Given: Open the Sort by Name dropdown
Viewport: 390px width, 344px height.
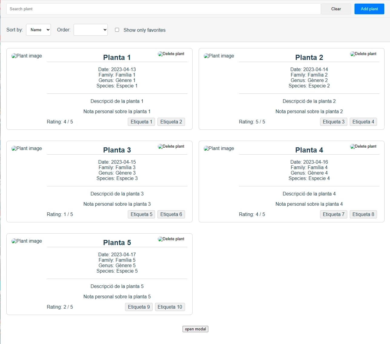Looking at the screenshot, I should click(x=38, y=30).
